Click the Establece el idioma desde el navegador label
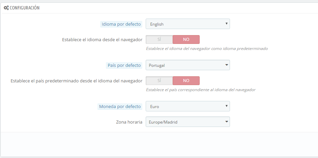Image resolution: width=318 pixels, height=158 pixels. click(102, 39)
